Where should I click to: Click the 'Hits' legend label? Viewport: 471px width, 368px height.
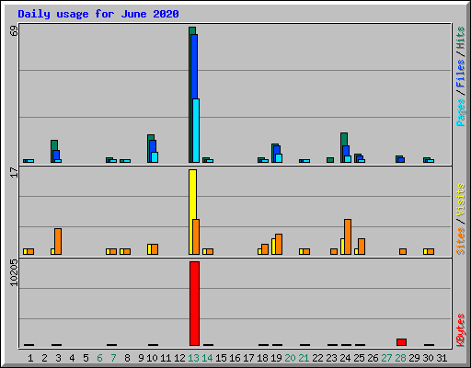460,38
